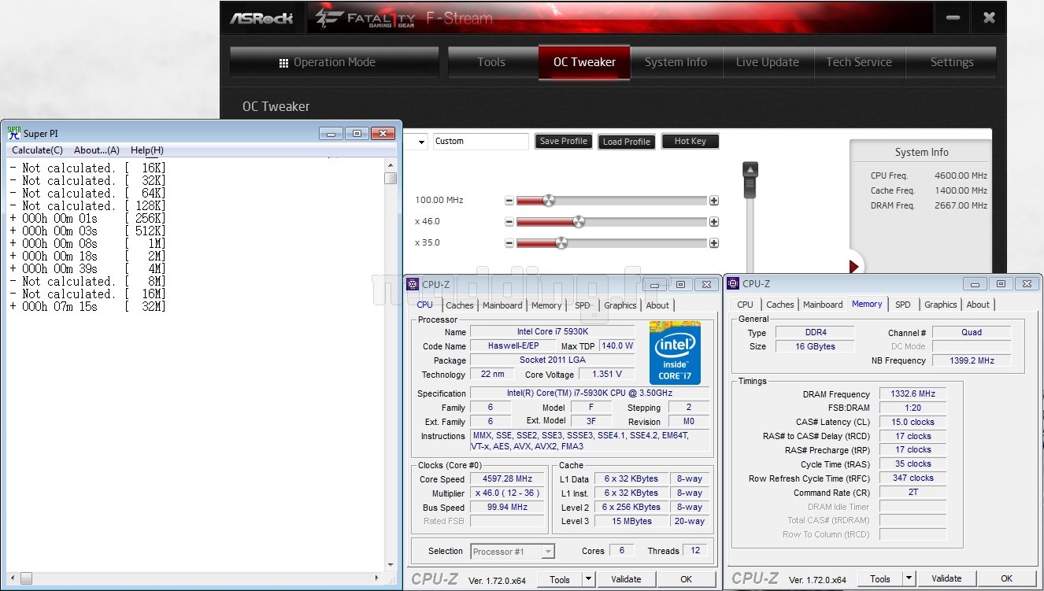Image resolution: width=1044 pixels, height=591 pixels.
Task: Open the System Info tab in F-Stream
Action: pyautogui.click(x=676, y=62)
